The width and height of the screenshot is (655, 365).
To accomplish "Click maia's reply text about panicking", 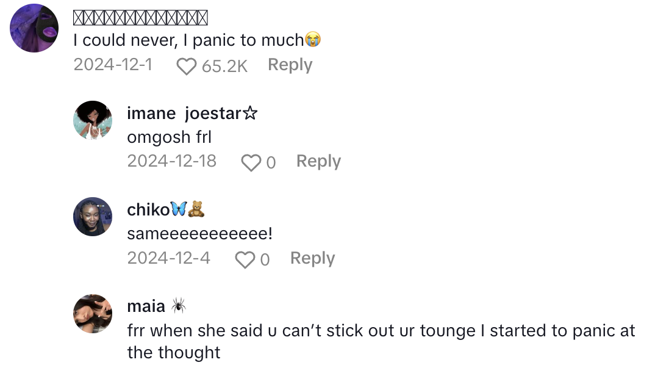I will pyautogui.click(x=381, y=331).
